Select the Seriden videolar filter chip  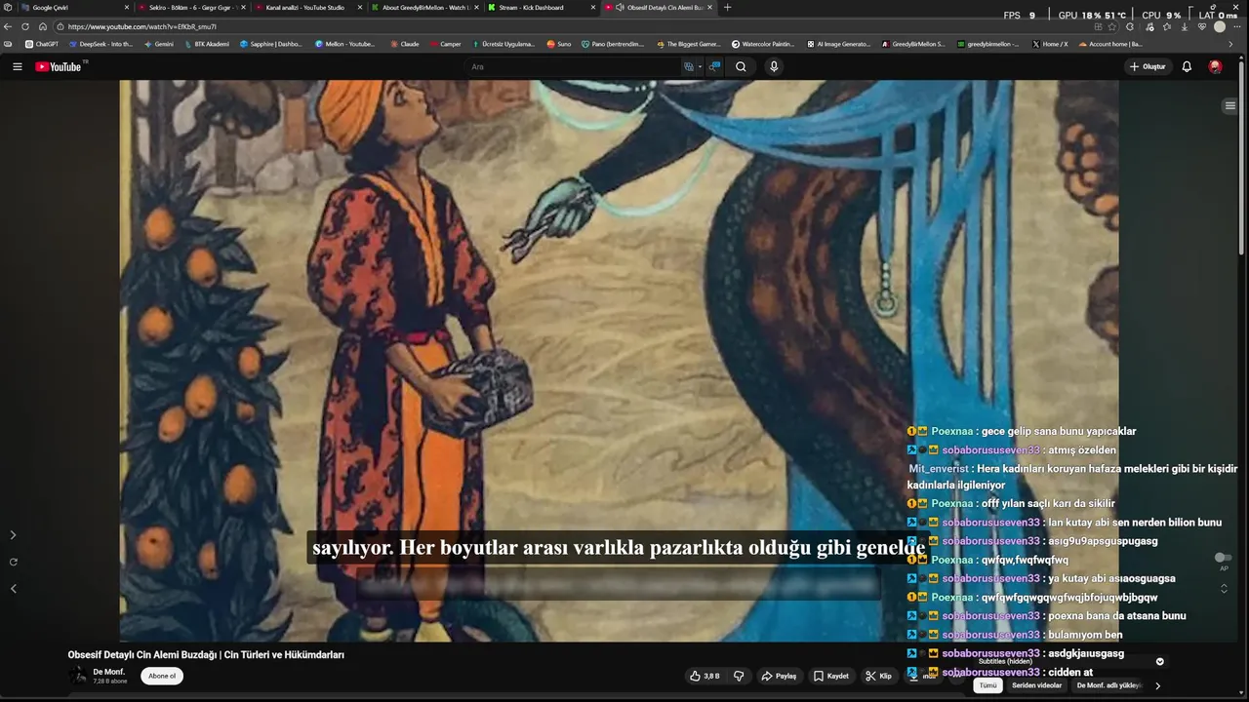click(x=1036, y=685)
